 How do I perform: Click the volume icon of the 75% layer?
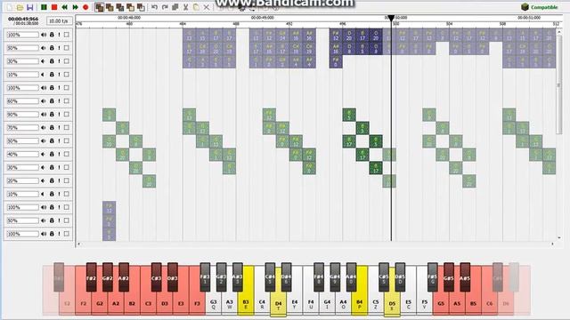(44, 128)
